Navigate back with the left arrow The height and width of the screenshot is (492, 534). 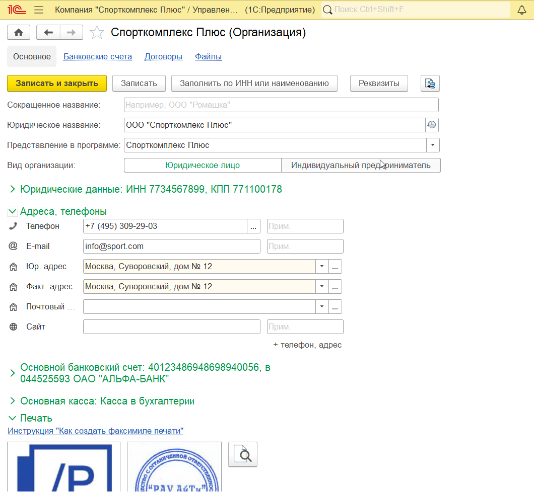48,33
